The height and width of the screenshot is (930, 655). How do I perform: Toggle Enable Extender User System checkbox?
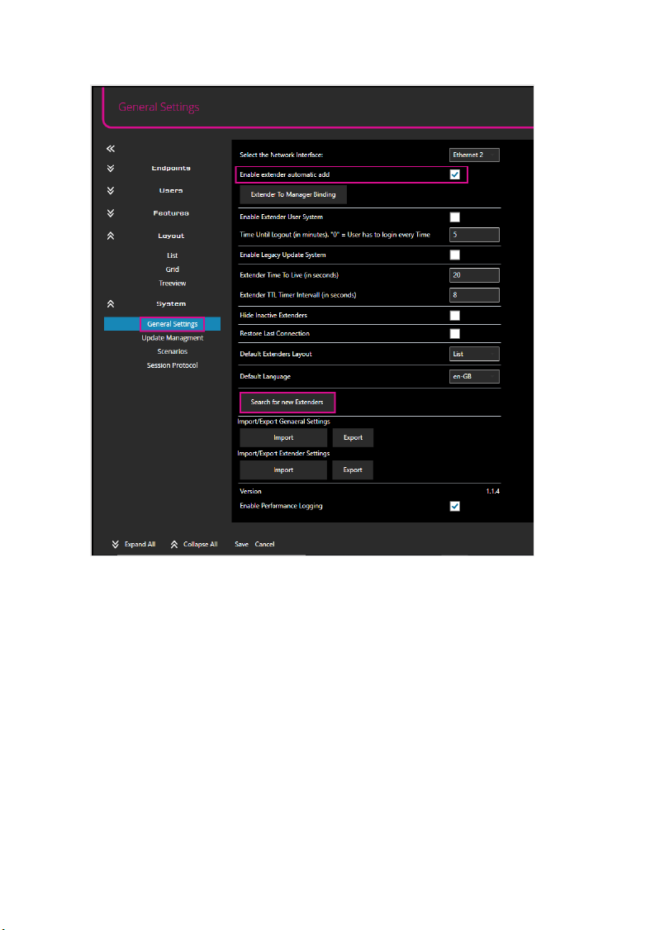point(454,217)
